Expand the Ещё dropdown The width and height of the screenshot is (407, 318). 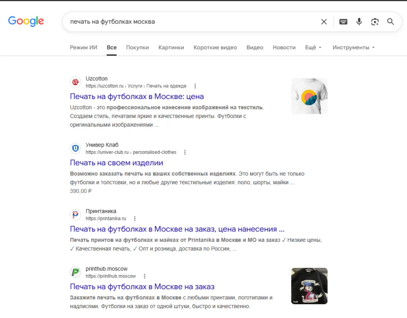coord(313,47)
